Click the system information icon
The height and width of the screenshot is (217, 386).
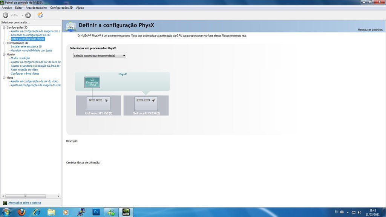[x=5, y=203]
